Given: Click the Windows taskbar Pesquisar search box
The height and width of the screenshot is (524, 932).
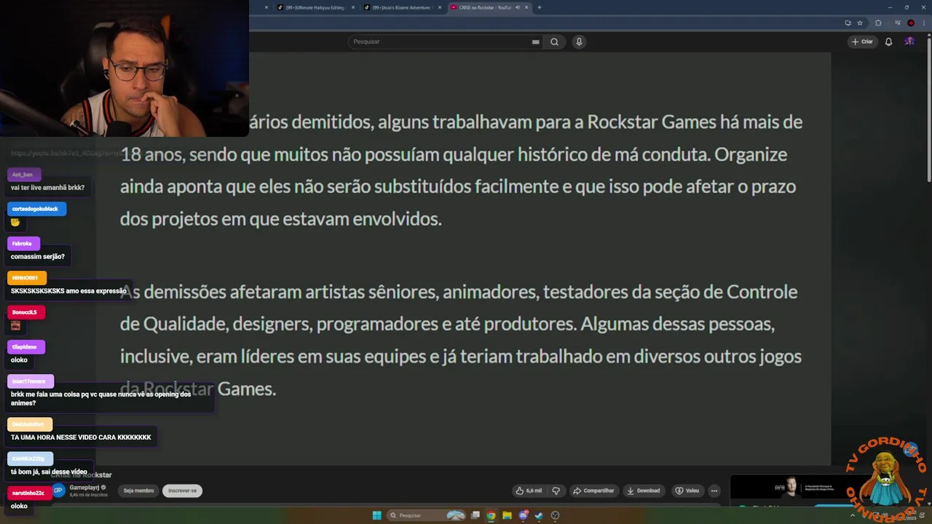Looking at the screenshot, I should click(426, 515).
